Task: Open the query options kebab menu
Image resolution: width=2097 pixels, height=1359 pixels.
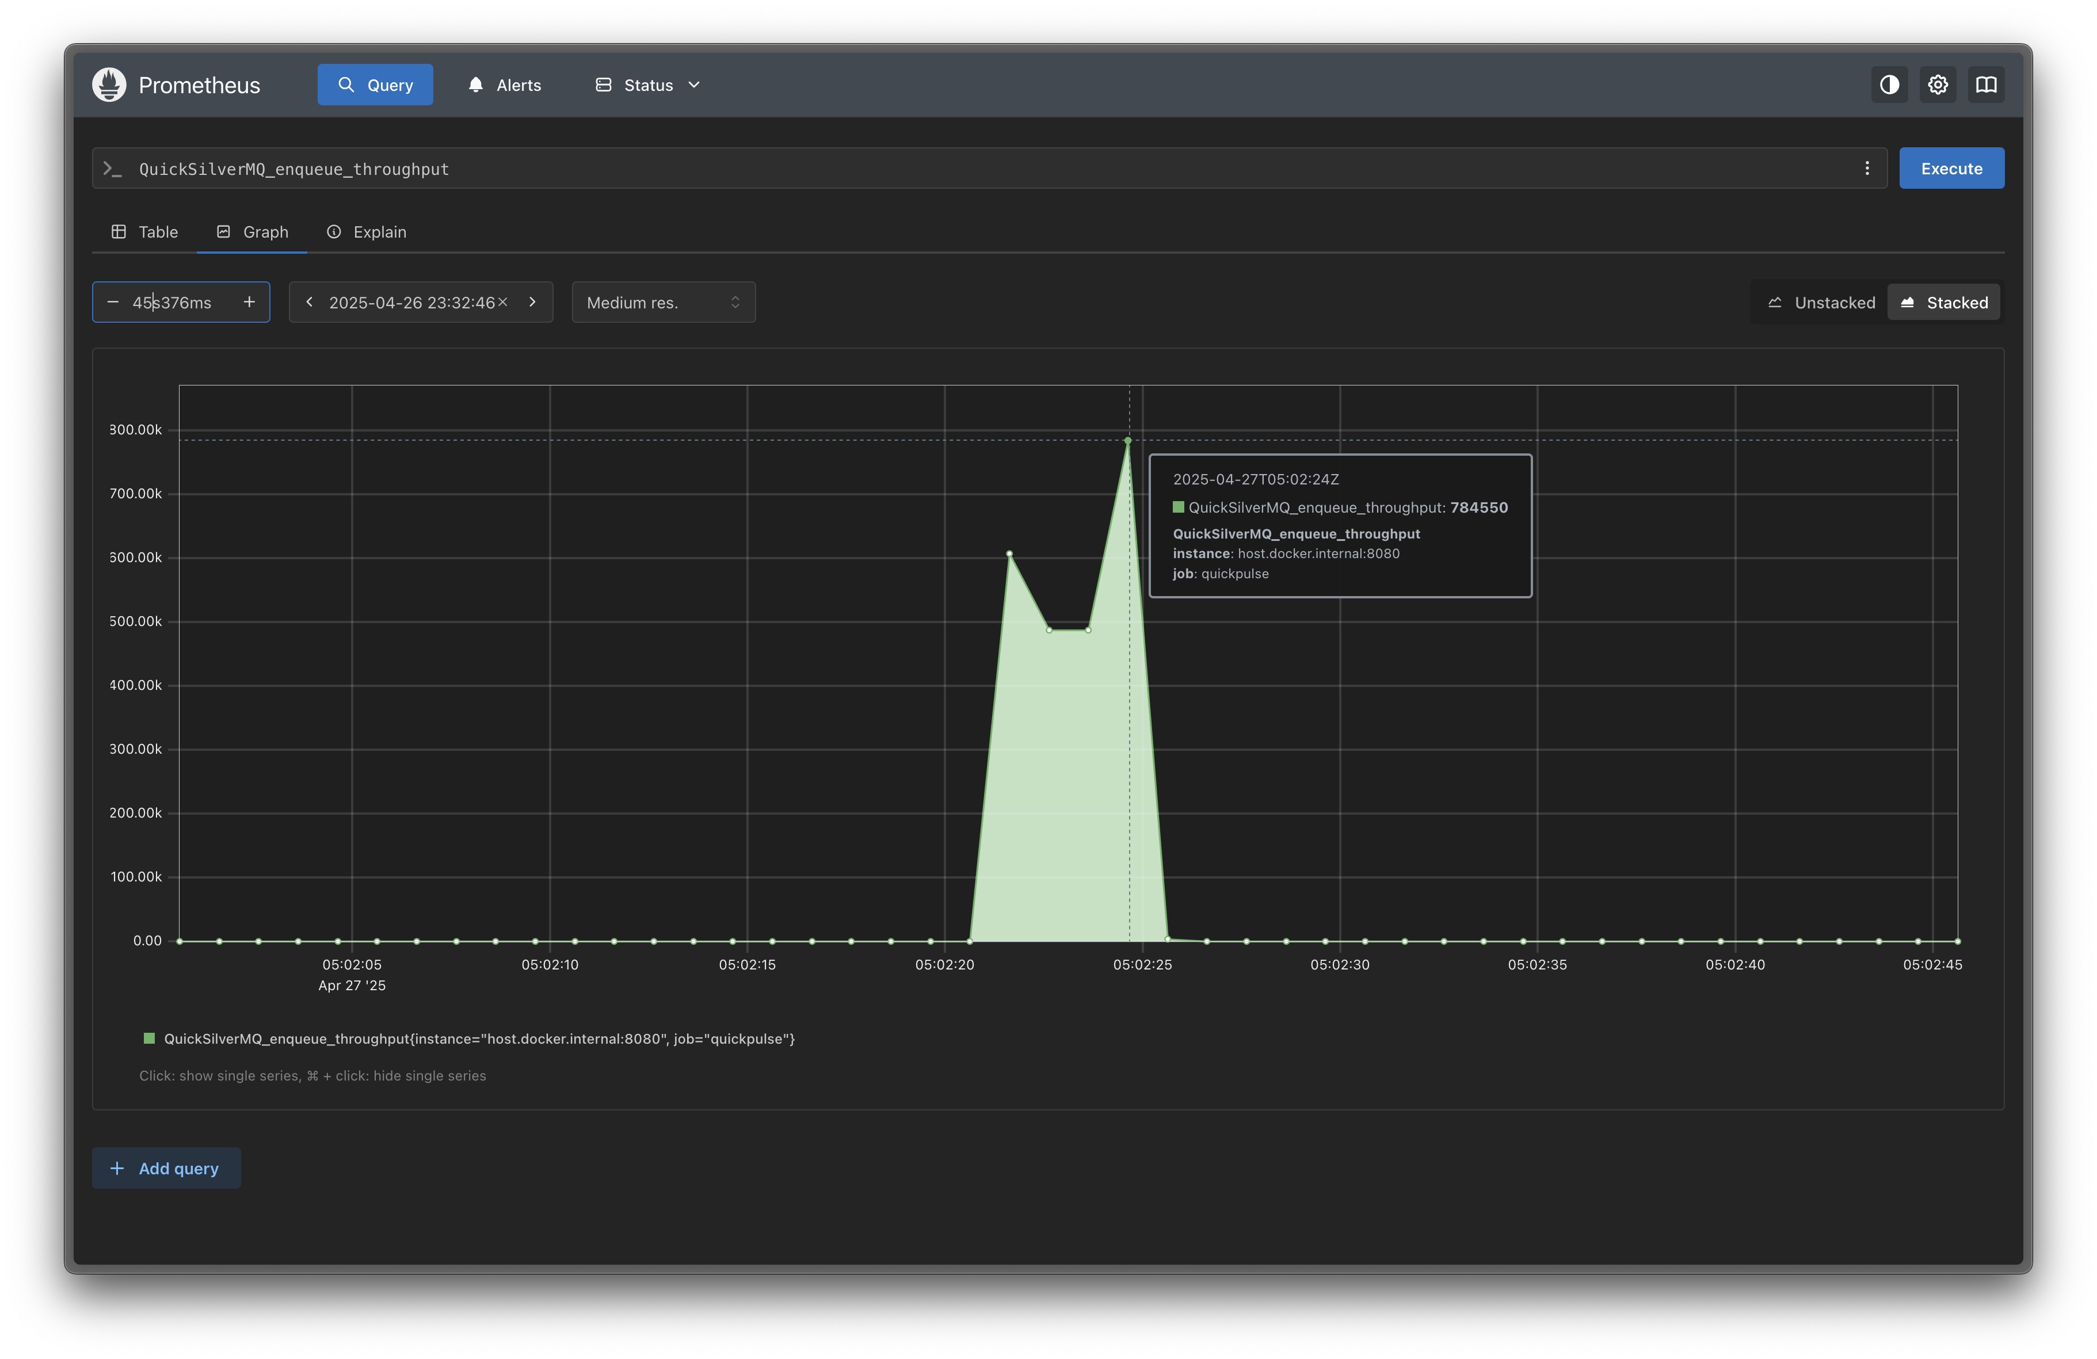Action: 1867,167
